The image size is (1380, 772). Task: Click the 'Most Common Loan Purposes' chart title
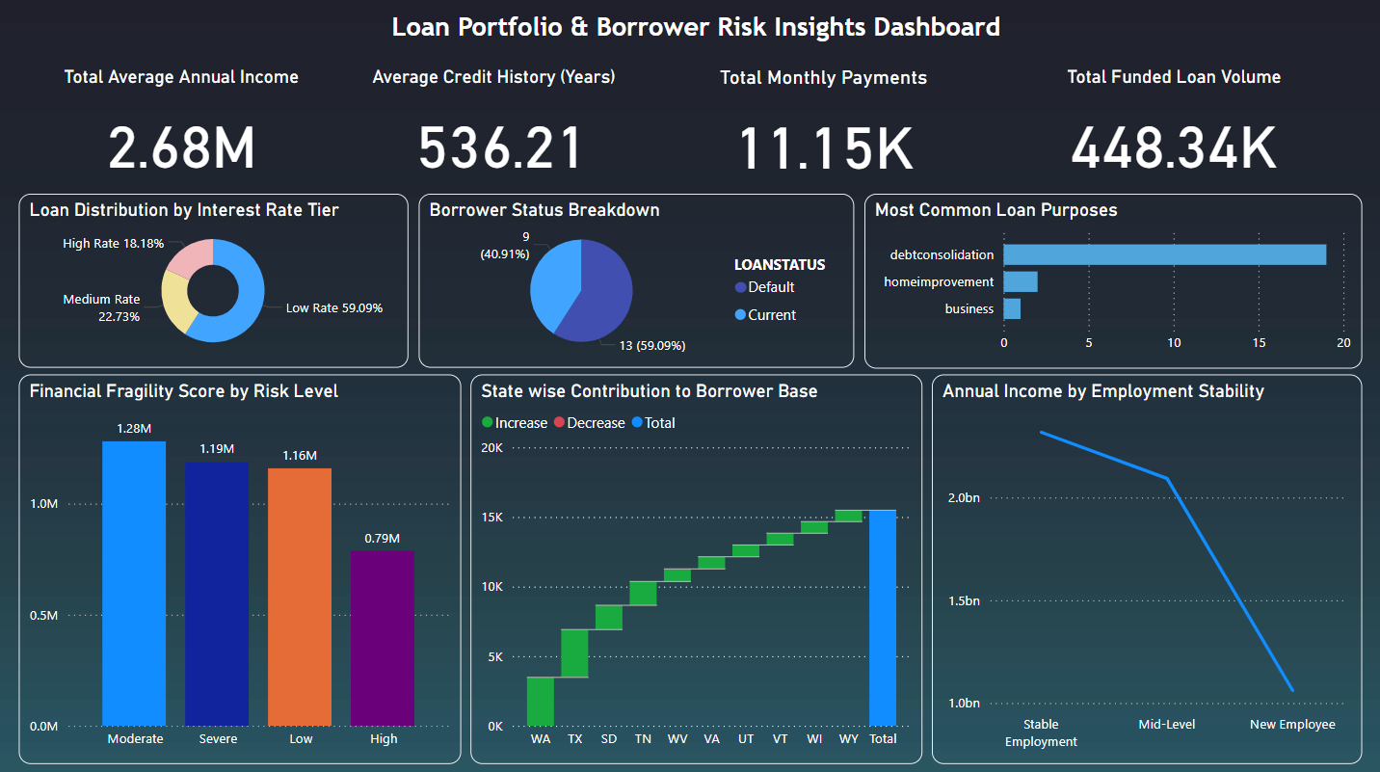[996, 210]
